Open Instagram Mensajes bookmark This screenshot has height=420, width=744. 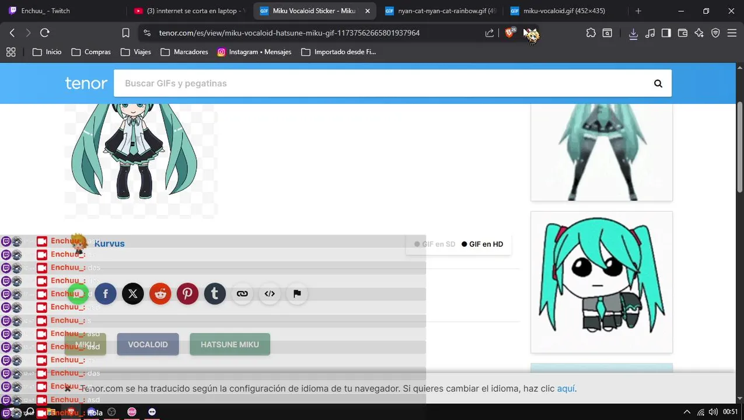coord(254,52)
